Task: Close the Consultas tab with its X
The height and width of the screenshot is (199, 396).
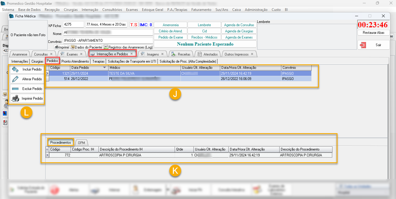Action: (x=51, y=54)
